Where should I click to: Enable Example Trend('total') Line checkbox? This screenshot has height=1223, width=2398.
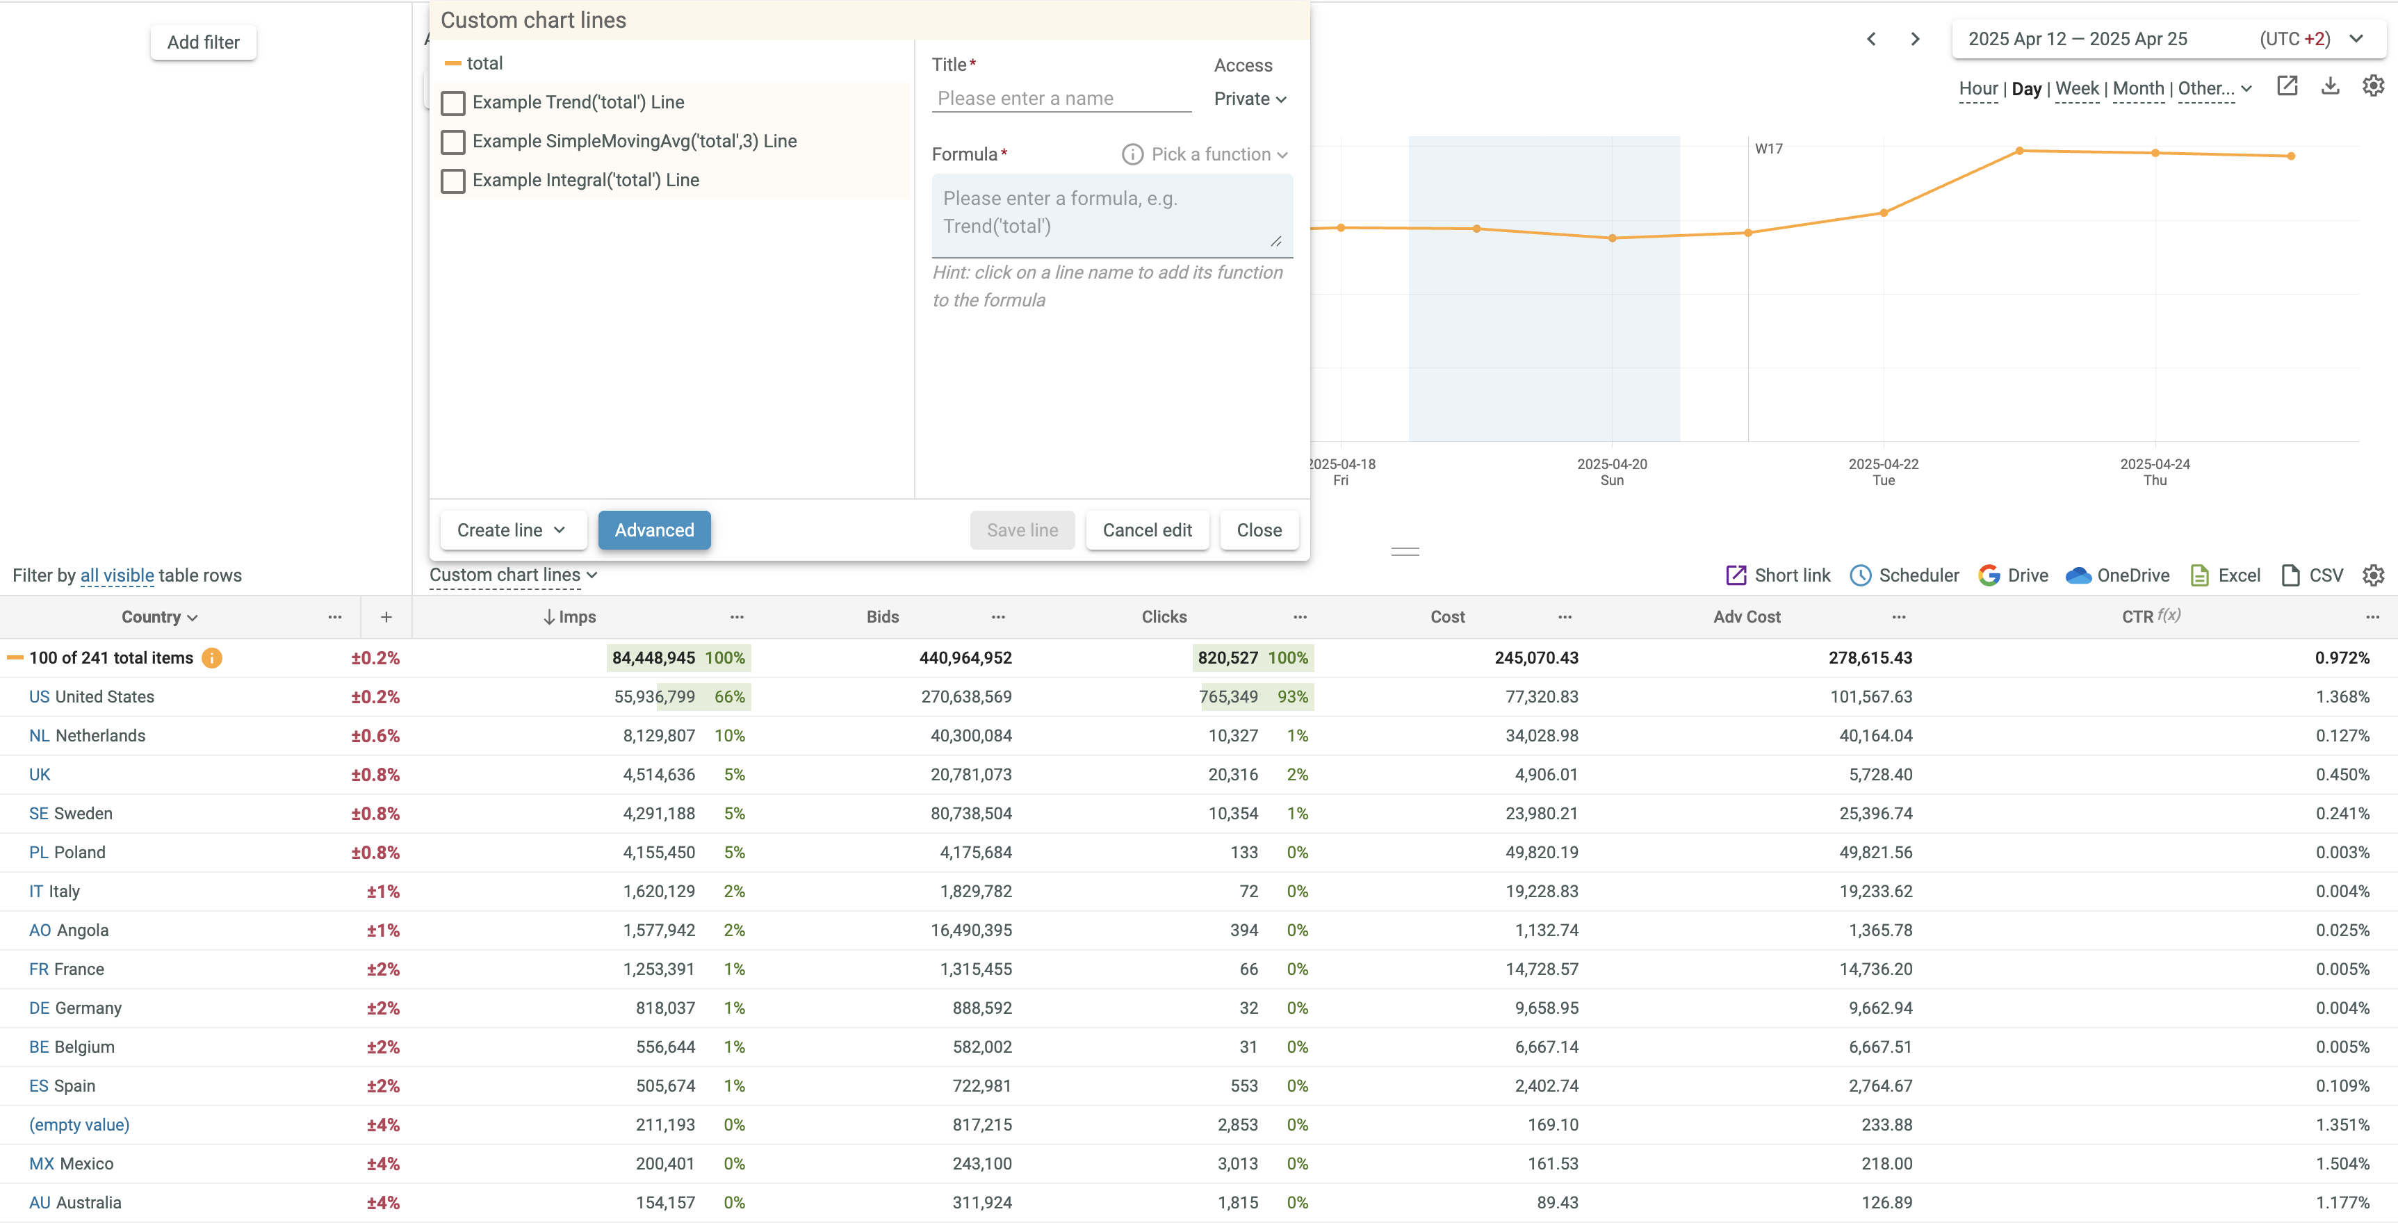click(453, 102)
